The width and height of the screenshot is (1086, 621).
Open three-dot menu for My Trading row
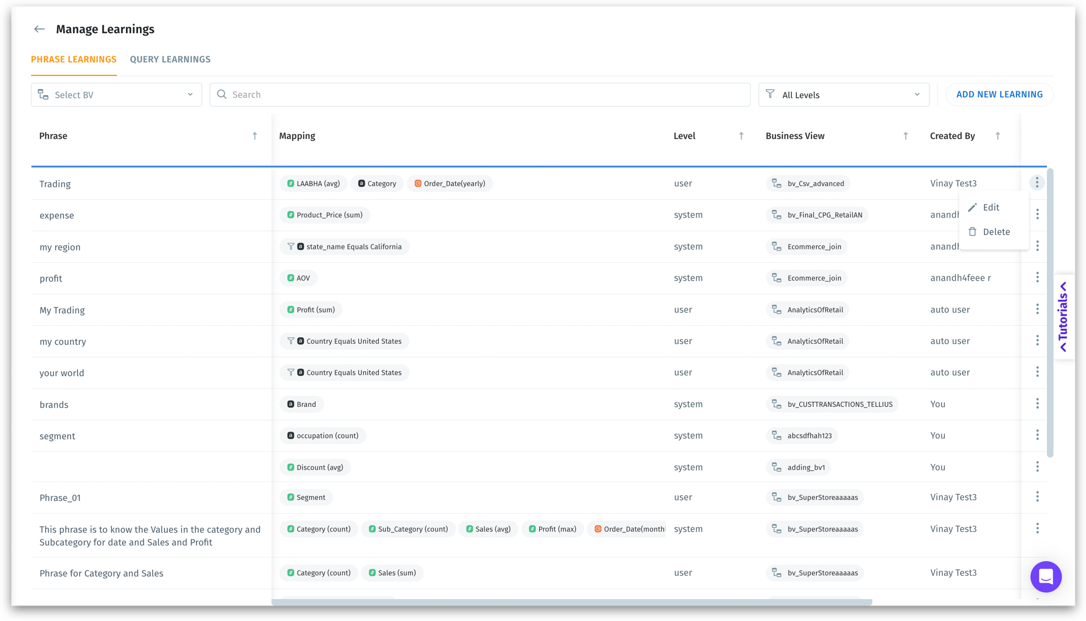pyautogui.click(x=1037, y=309)
